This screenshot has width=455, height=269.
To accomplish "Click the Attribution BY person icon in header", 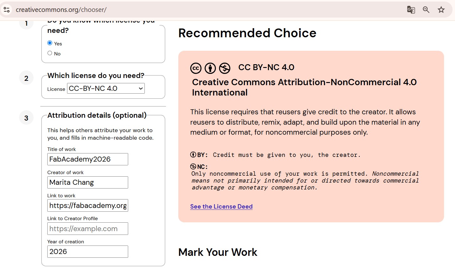I will coord(210,68).
